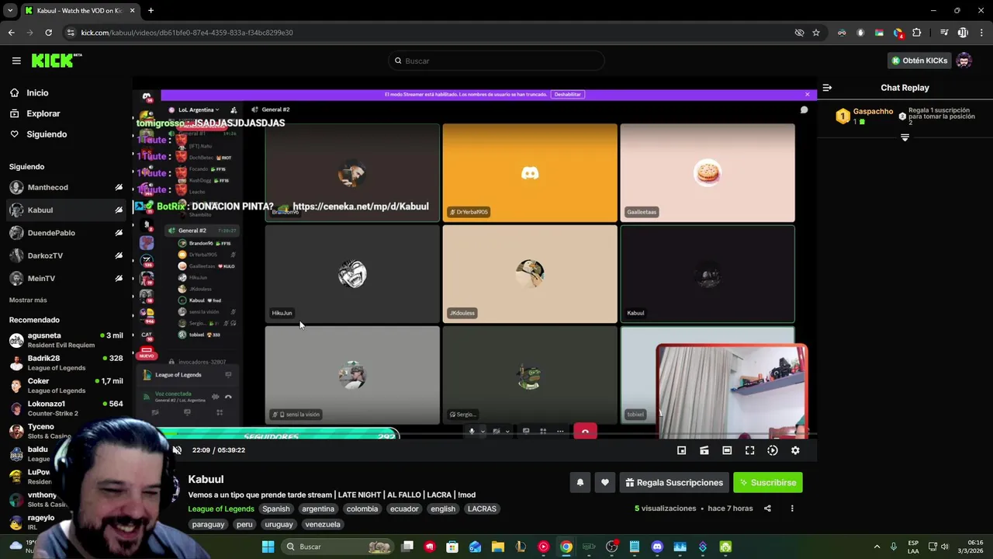Screen dimensions: 993x559
Task: Toggle theater mode in player
Action: click(x=727, y=450)
